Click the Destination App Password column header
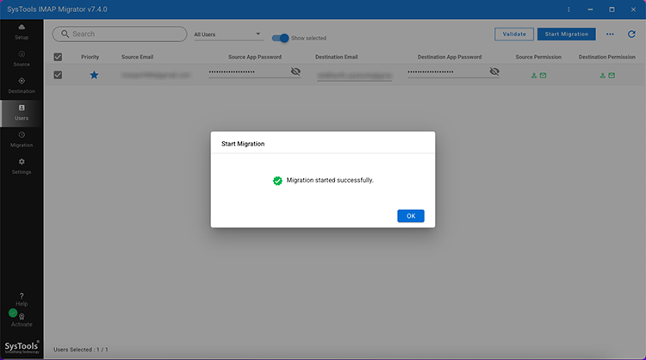Image resolution: width=646 pixels, height=360 pixels. tap(450, 57)
